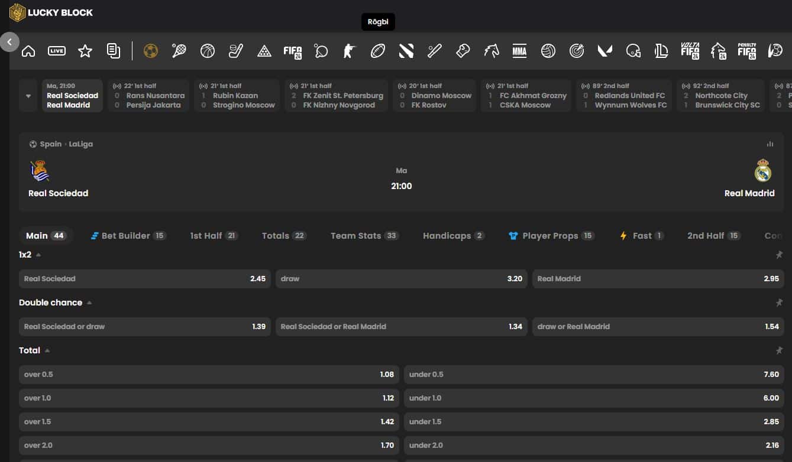
Task: Select under 0.5 at 7.60
Action: 594,374
